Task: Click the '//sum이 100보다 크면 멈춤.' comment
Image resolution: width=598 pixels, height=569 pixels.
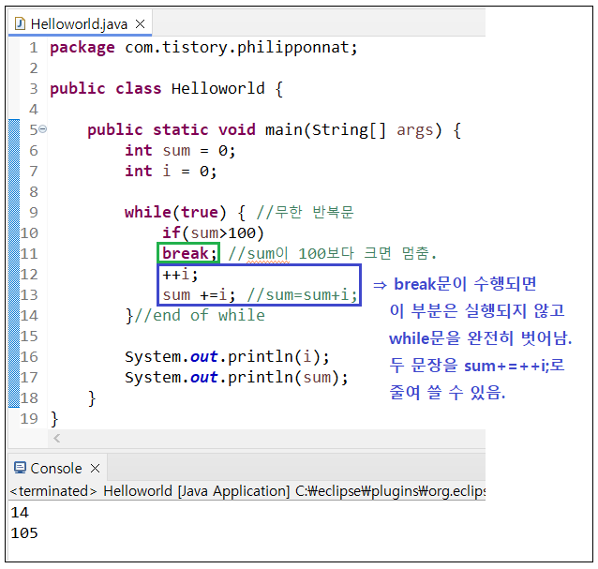Action: pyautogui.click(x=332, y=253)
